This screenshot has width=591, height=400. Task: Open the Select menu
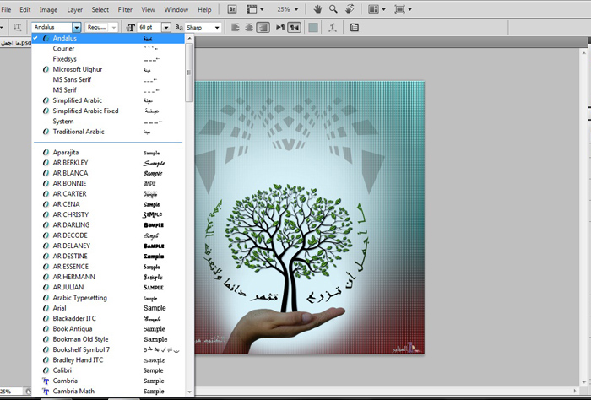coord(100,9)
